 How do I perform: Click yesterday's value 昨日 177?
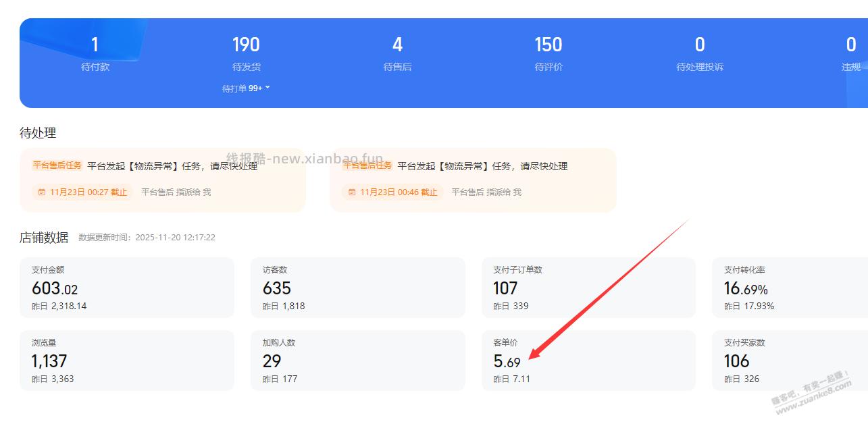(280, 379)
